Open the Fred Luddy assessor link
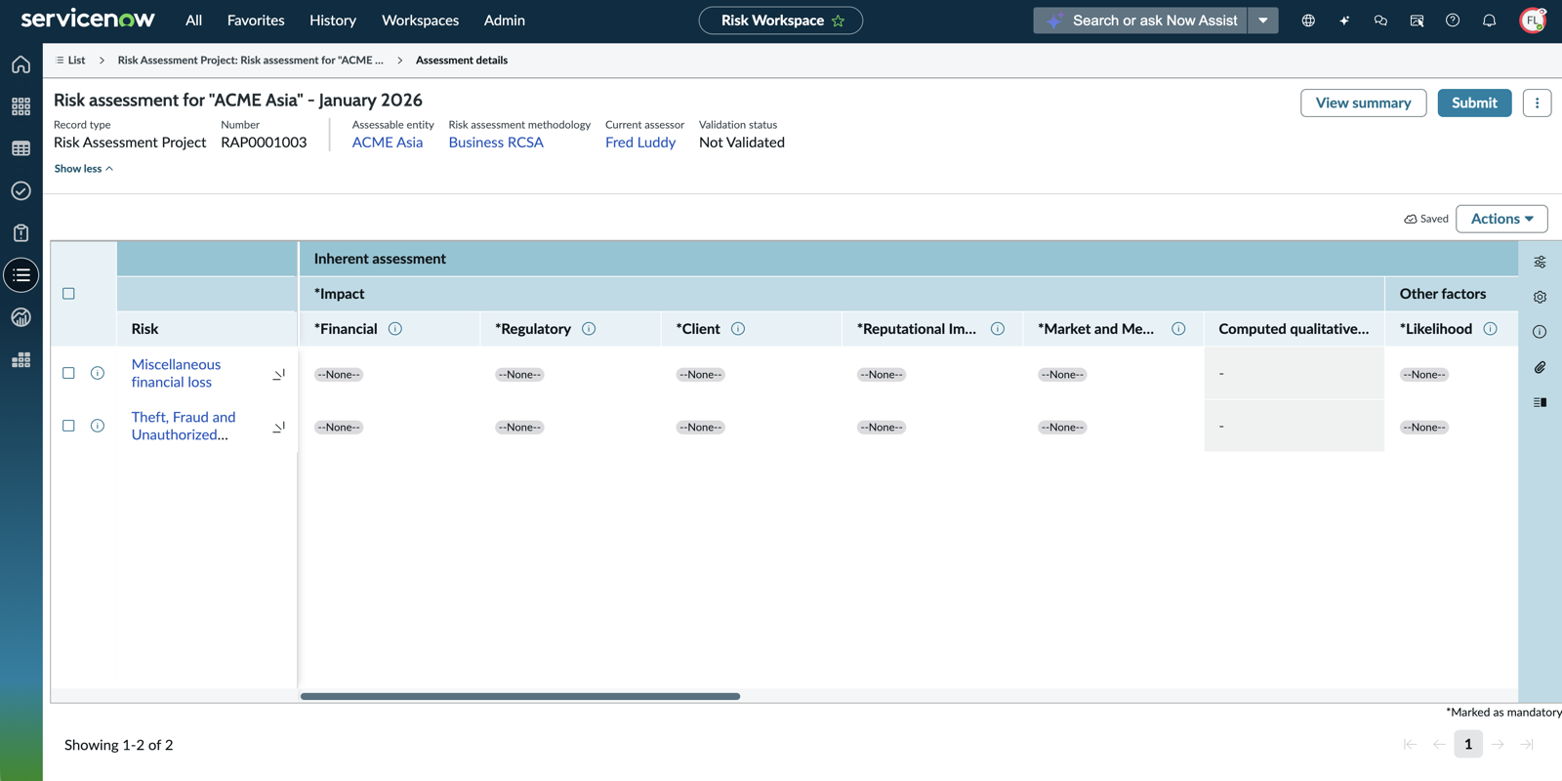Viewport: 1562px width, 781px height. coord(640,143)
